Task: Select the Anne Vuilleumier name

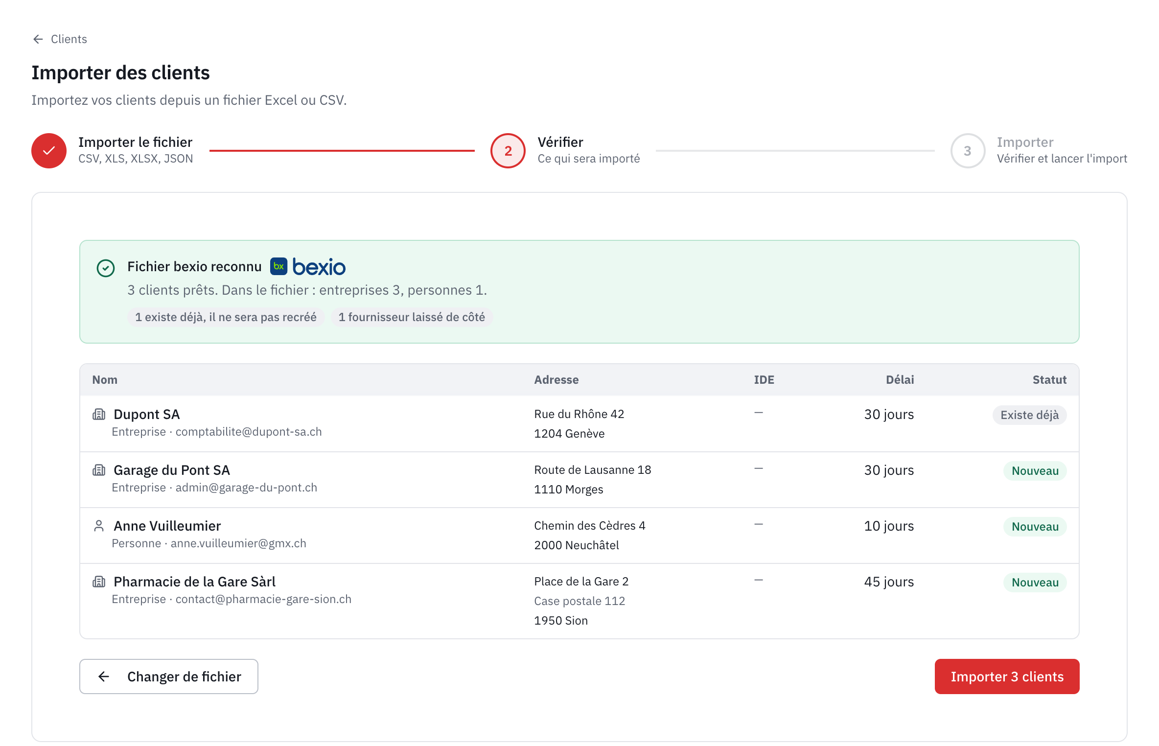Action: click(167, 526)
